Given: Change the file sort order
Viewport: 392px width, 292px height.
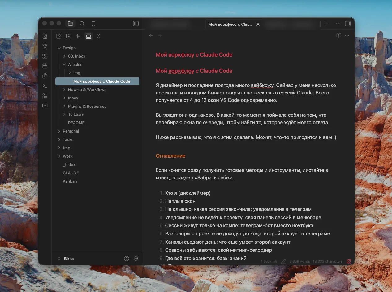Looking at the screenshot, I should point(79,36).
